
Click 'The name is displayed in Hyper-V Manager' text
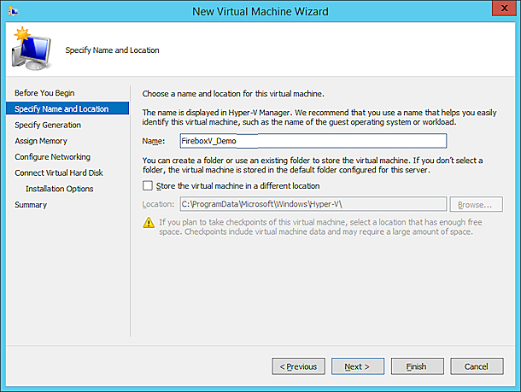[319, 117]
